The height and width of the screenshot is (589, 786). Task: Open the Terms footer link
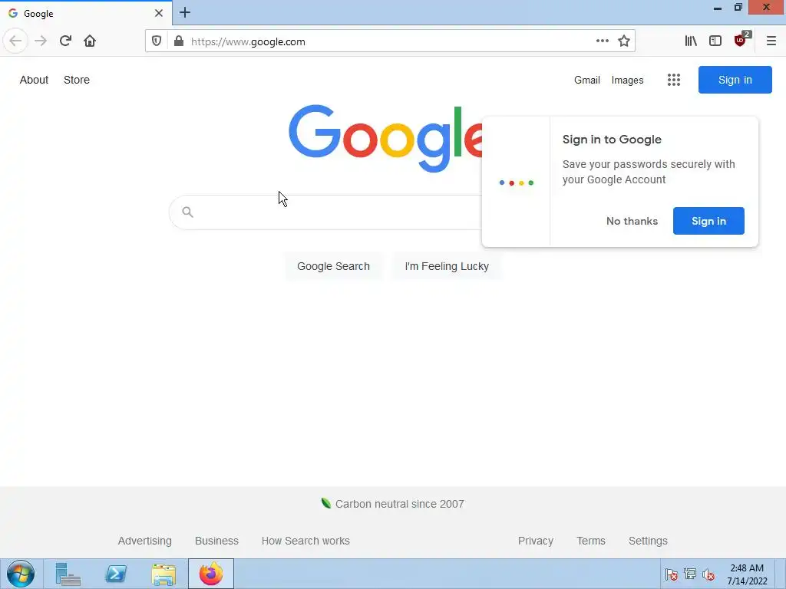(x=590, y=541)
